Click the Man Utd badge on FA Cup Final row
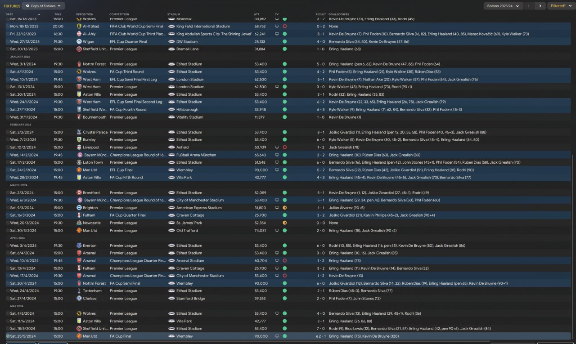 [79, 336]
